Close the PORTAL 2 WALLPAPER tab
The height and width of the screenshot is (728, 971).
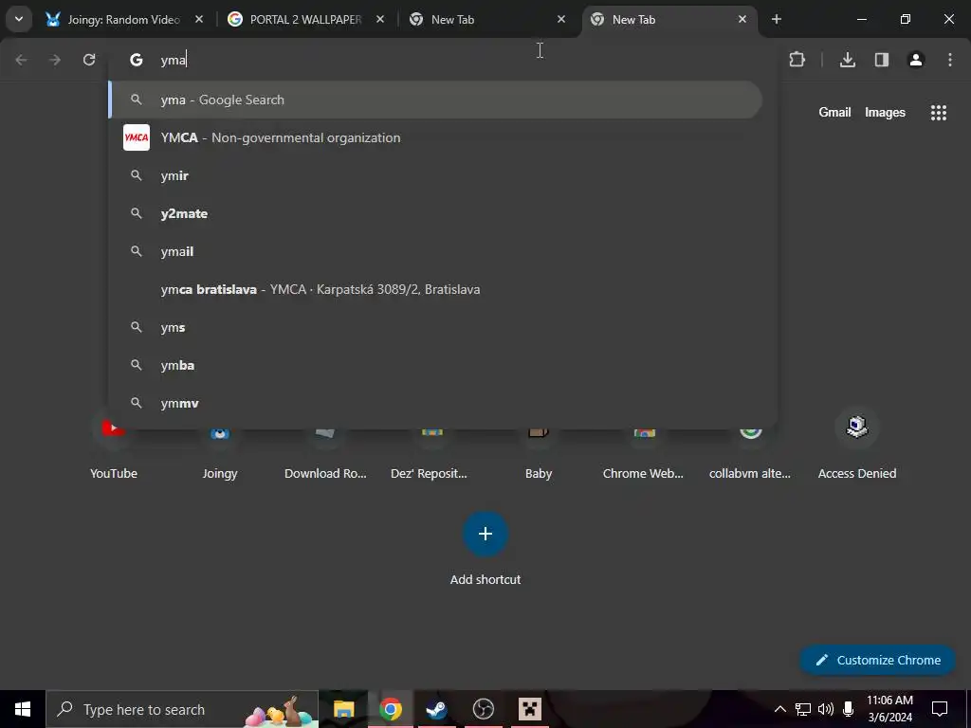click(x=380, y=20)
